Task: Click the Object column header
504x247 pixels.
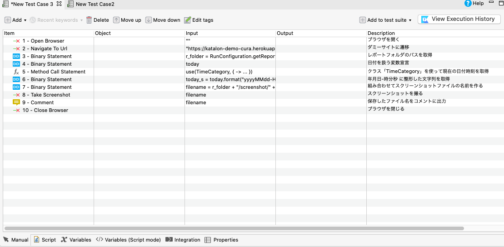Action: coord(140,34)
